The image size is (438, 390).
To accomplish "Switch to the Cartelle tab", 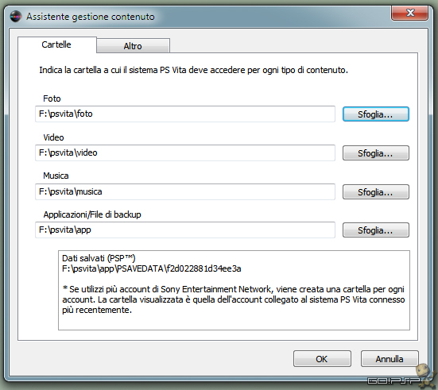I will tap(57, 44).
